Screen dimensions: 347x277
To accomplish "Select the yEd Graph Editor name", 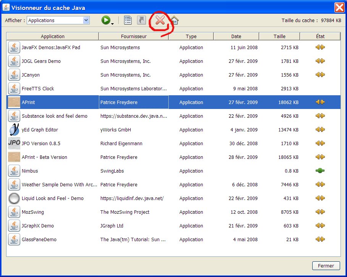I will (x=40, y=130).
